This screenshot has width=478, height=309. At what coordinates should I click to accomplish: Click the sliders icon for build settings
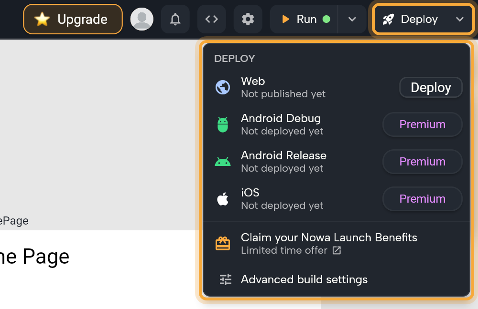[226, 279]
